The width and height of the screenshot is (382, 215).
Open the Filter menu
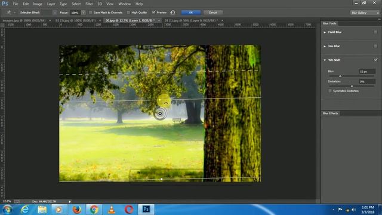click(x=89, y=4)
